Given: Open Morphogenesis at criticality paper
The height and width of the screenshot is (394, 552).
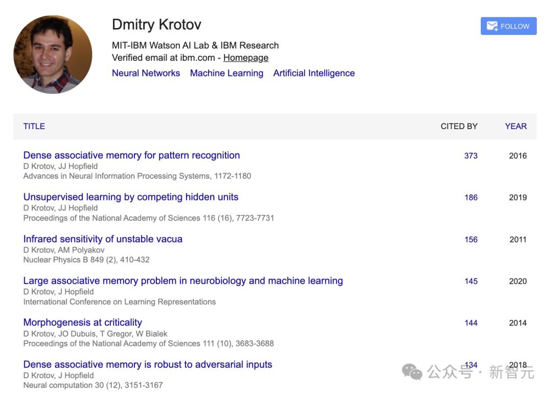Looking at the screenshot, I should click(83, 323).
